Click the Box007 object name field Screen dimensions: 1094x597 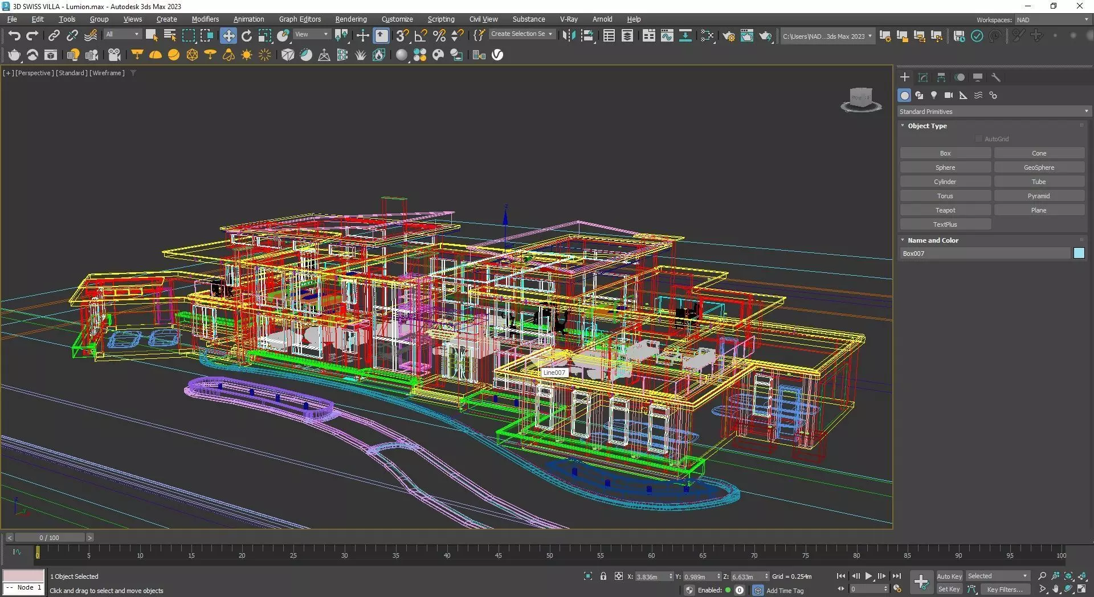coord(986,253)
